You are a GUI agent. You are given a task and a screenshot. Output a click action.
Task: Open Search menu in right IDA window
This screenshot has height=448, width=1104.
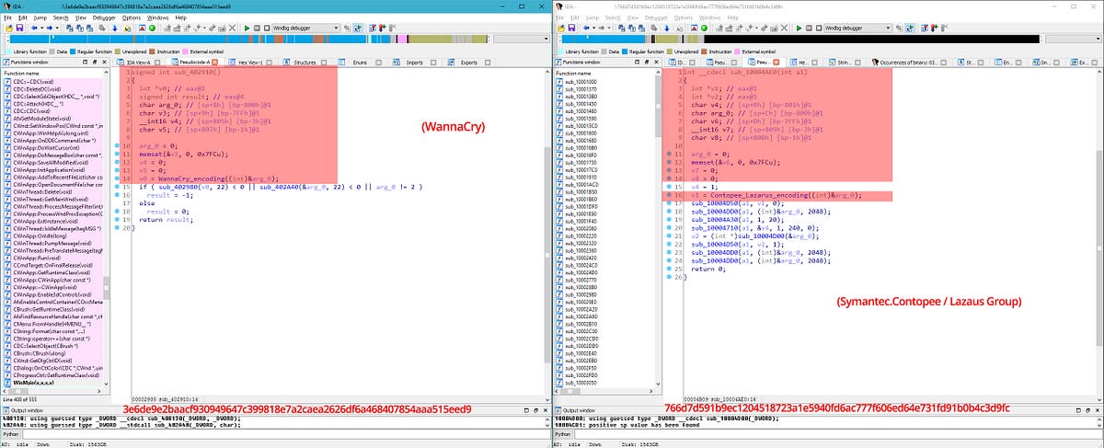(612, 17)
